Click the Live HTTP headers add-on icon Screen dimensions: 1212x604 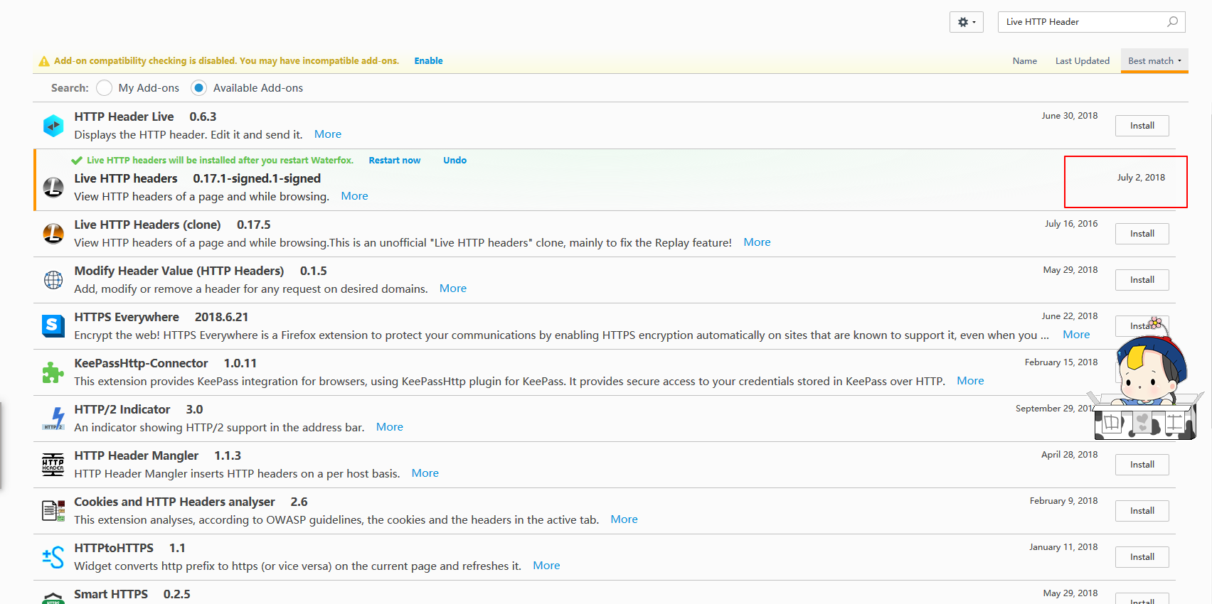point(53,188)
